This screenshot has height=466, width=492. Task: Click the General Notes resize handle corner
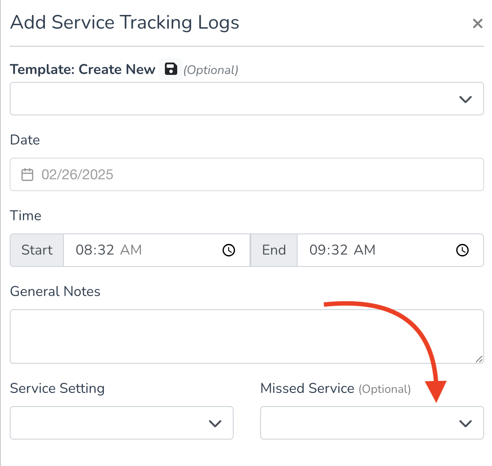[479, 359]
